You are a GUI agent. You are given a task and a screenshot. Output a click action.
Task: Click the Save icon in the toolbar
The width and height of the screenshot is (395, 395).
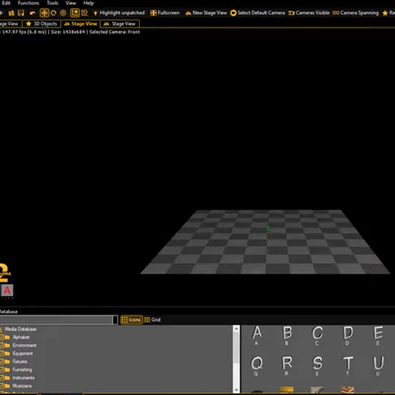pos(21,13)
